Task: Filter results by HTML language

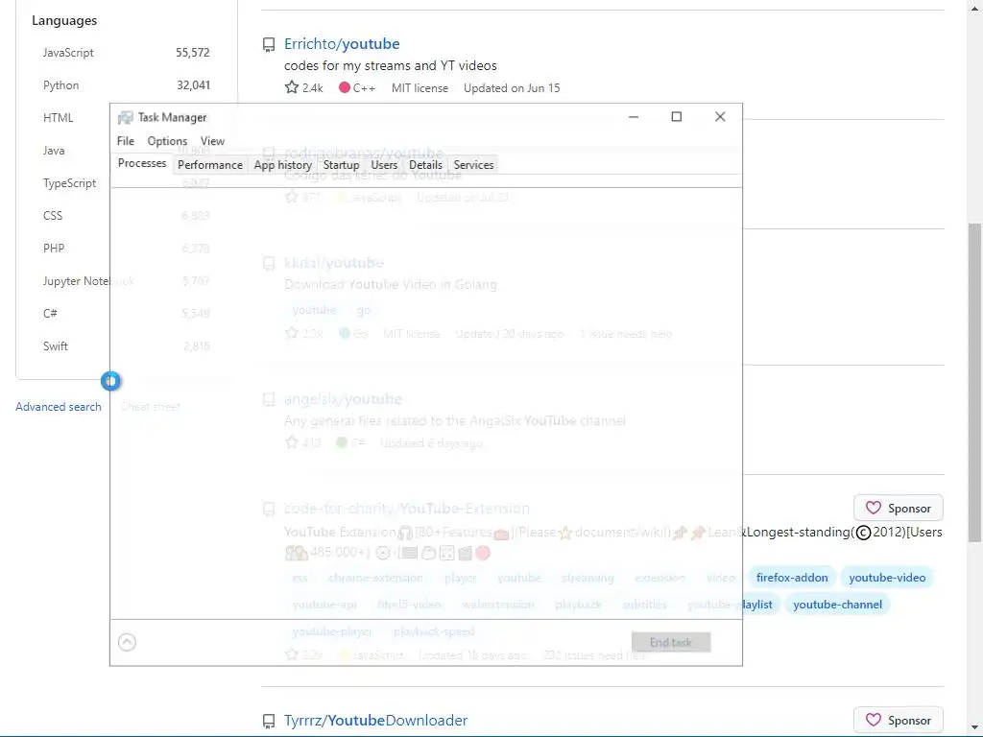Action: point(58,118)
